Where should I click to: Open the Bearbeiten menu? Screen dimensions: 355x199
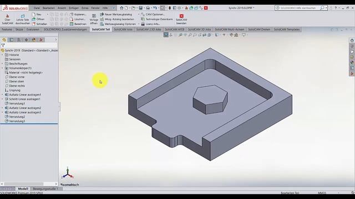tap(49, 8)
